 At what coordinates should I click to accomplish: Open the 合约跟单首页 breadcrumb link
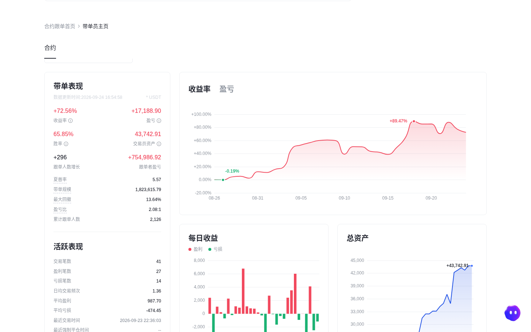[60, 26]
